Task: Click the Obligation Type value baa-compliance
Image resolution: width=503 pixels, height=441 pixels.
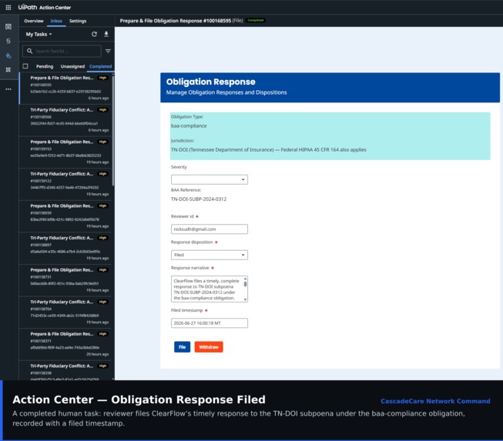Action: pyautogui.click(x=189, y=126)
